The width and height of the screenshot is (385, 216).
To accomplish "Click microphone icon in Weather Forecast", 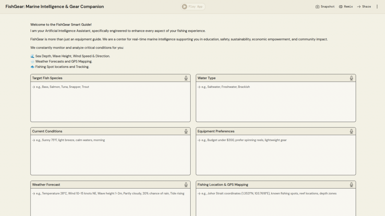I will pos(186,184).
